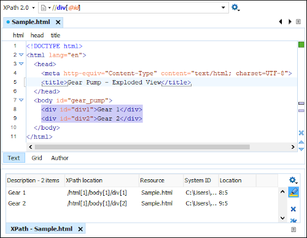Open the XPath 2.0 version dropdown
Viewport: 307px width, 238px height.
pos(19,8)
